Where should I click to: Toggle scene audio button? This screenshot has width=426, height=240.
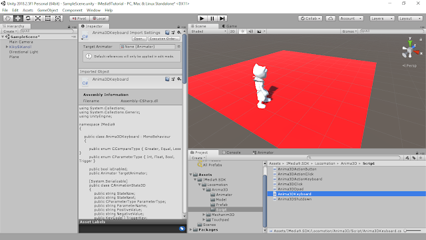coord(251,31)
